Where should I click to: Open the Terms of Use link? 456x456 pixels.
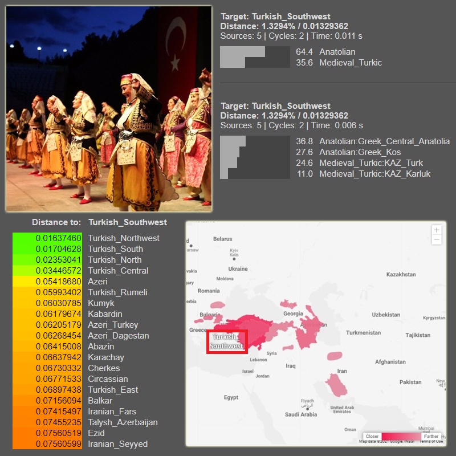coord(431,441)
